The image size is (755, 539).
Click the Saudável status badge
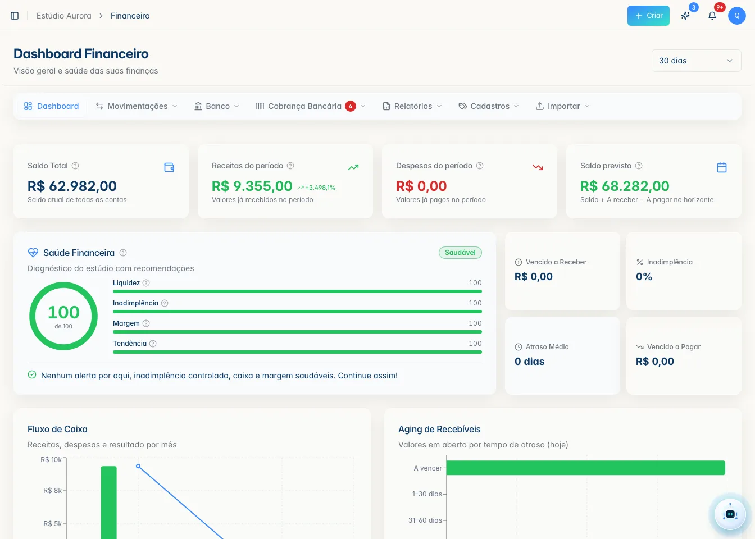460,253
